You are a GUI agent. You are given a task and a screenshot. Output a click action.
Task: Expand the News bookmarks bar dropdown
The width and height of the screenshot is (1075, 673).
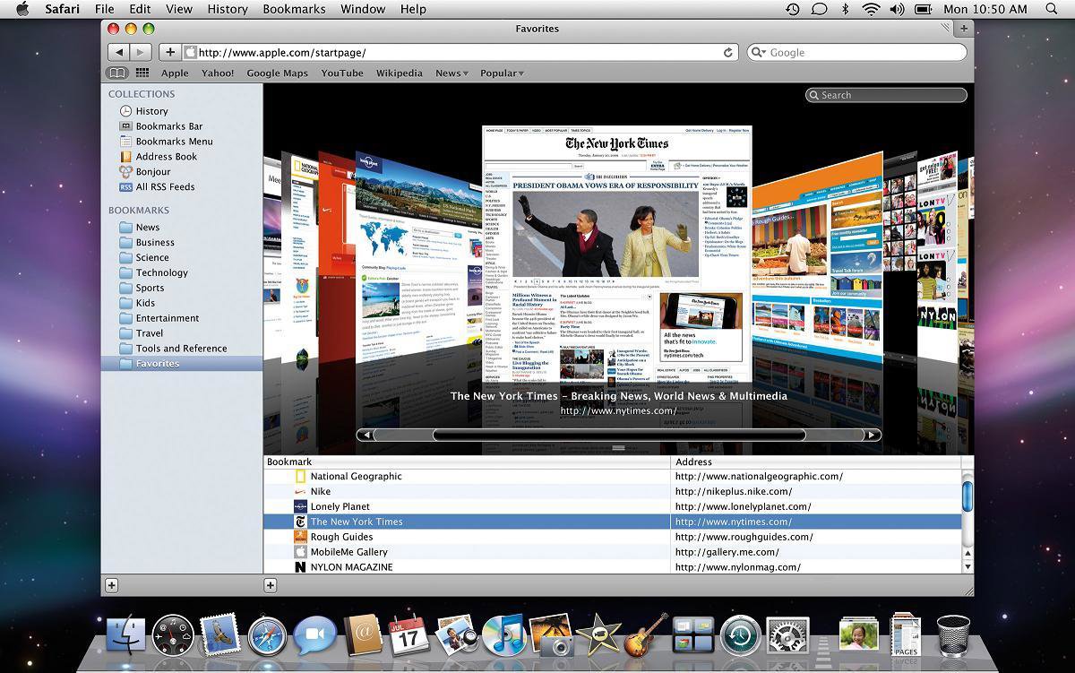tap(451, 73)
